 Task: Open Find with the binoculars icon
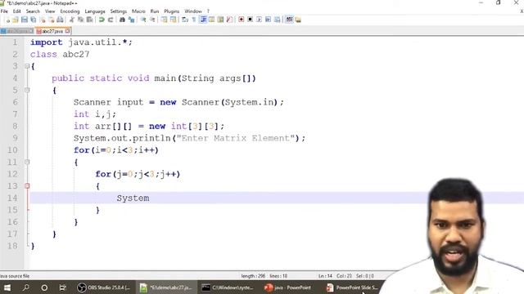(122, 20)
